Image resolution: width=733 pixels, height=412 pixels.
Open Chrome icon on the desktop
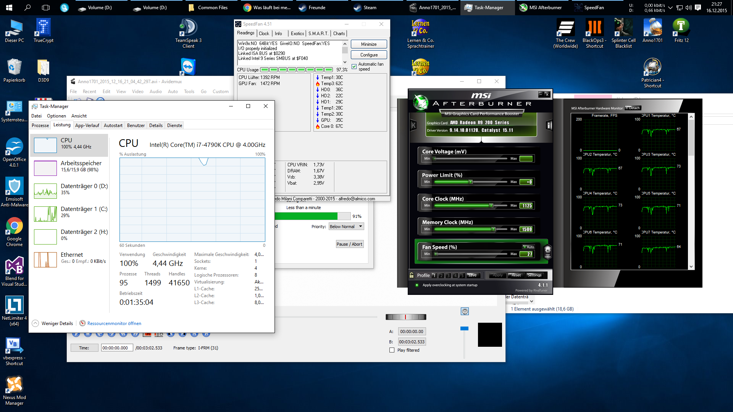click(14, 226)
